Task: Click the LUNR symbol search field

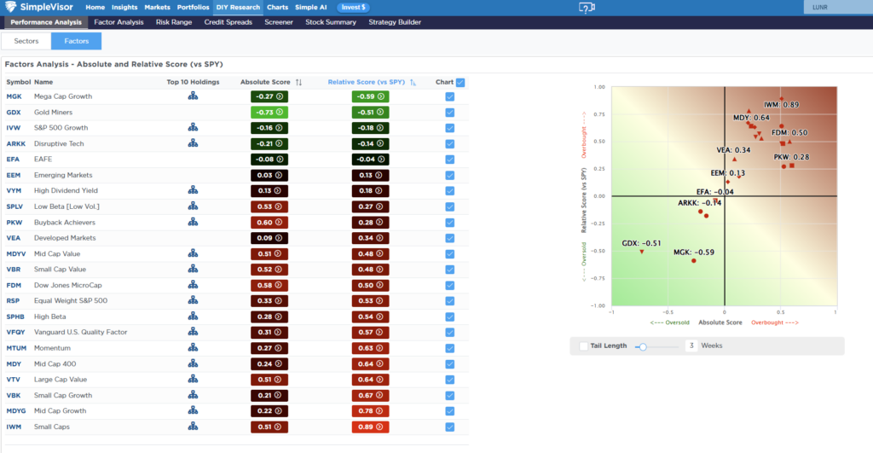Action: 839,7
